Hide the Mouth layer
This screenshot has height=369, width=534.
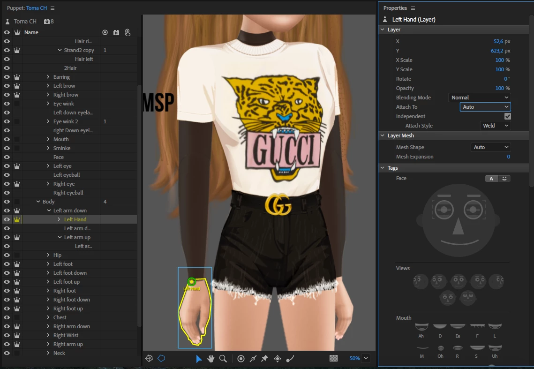[7, 139]
